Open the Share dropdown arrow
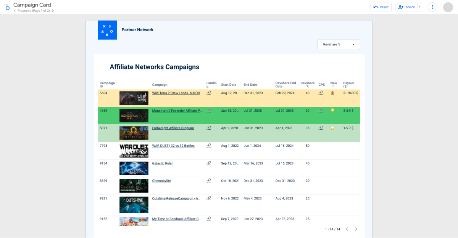458x238 pixels. coord(419,7)
